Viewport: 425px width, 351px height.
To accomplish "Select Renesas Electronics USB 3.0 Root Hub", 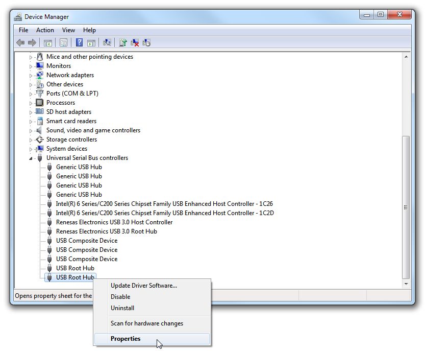I will click(x=107, y=231).
